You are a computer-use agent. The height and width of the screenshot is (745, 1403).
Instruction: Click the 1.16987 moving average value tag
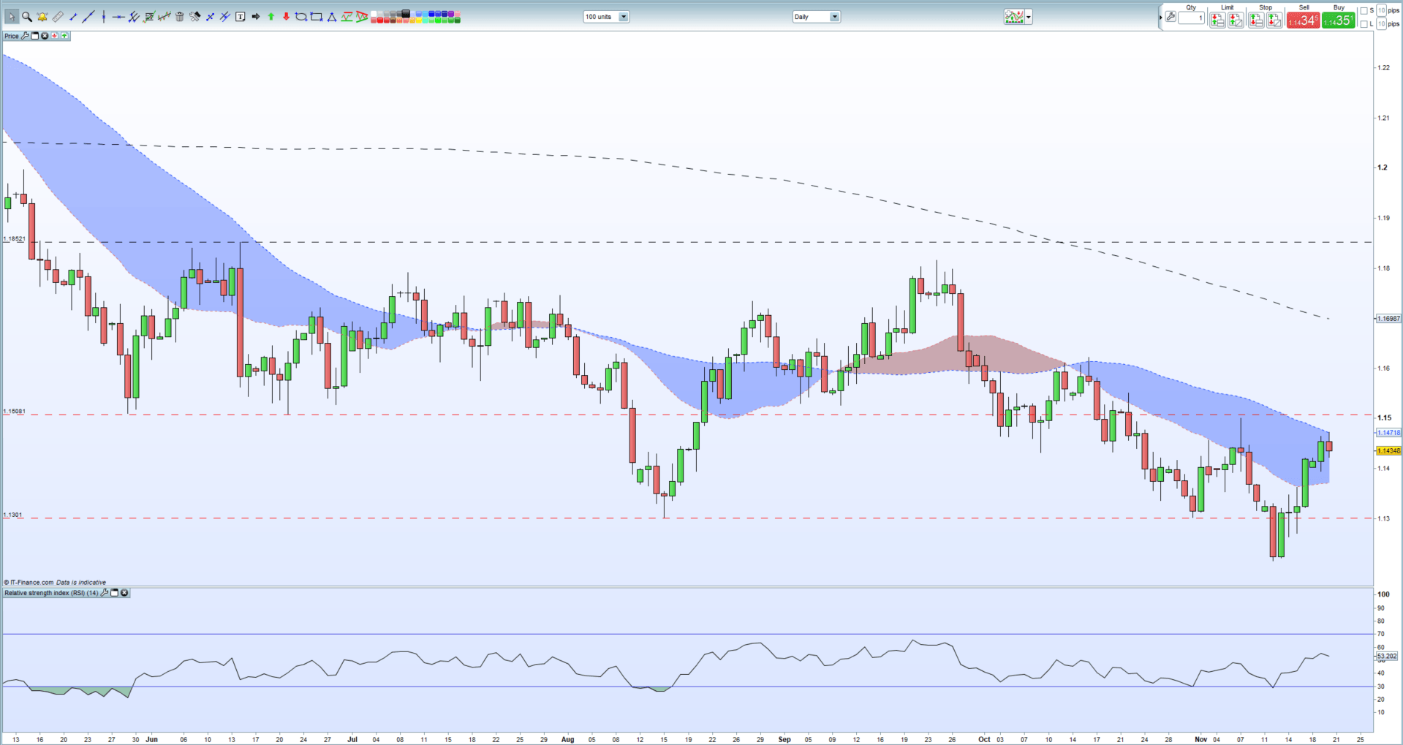tap(1388, 319)
